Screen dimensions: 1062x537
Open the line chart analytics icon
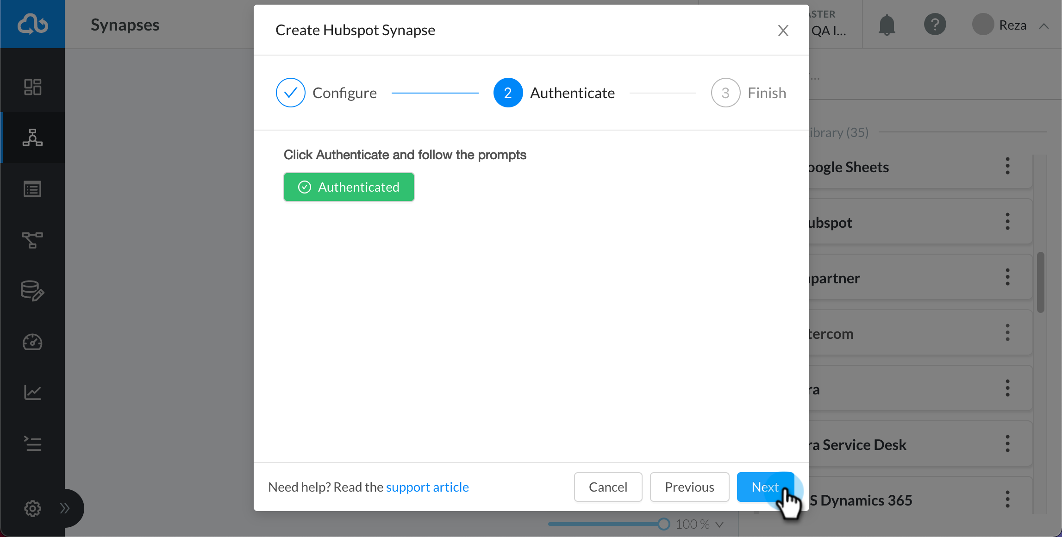pyautogui.click(x=32, y=393)
